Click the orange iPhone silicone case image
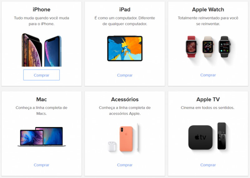250x178 pixels. click(x=126, y=139)
